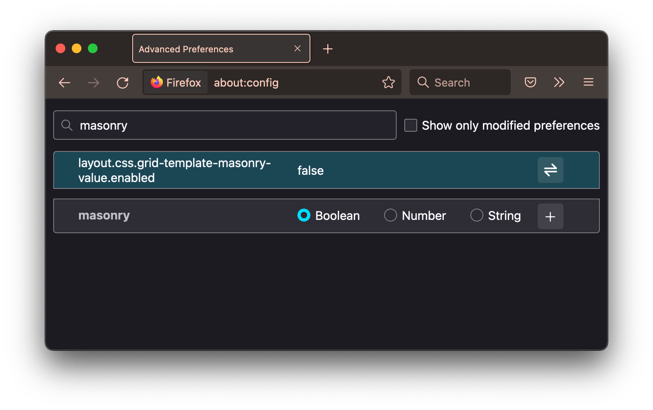The image size is (653, 410).
Task: Enable Show only modified preferences checkbox
Action: (411, 125)
